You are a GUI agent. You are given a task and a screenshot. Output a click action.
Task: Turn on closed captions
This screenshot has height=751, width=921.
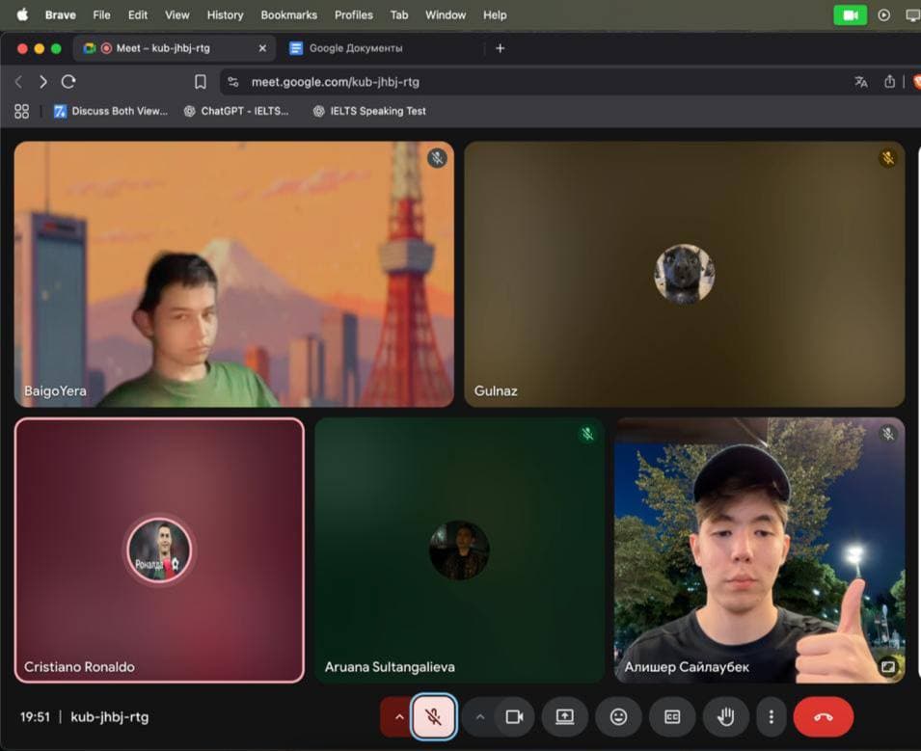click(x=672, y=717)
